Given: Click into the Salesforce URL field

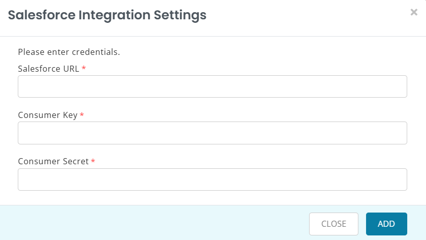Looking at the screenshot, I should coord(212,86).
